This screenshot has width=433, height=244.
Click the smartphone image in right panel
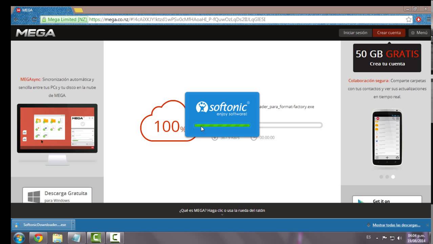click(x=387, y=138)
